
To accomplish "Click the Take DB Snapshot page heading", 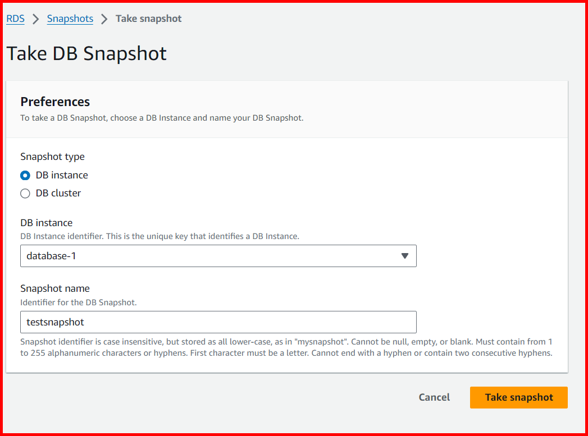I will [x=86, y=53].
